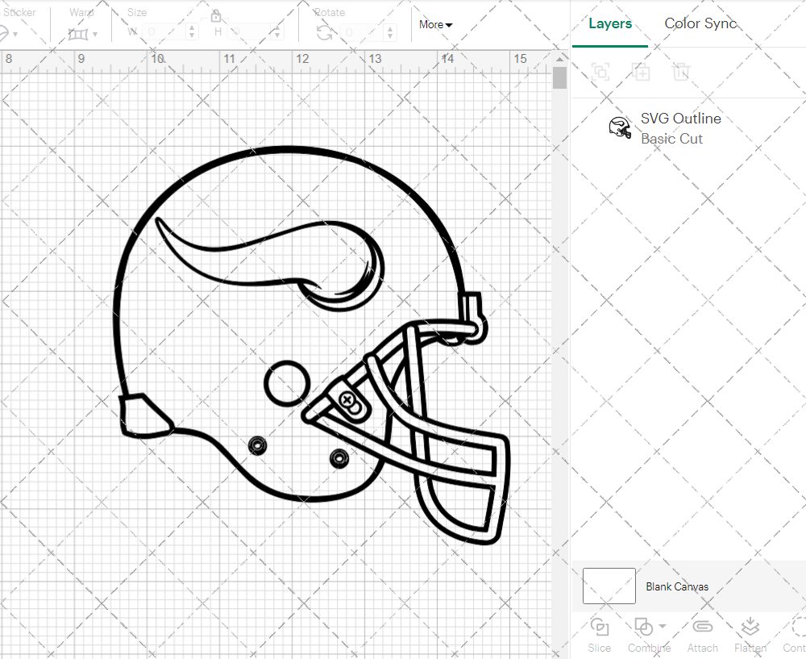Open the Warp dropdown arrow
The image size is (806, 659).
(96, 35)
